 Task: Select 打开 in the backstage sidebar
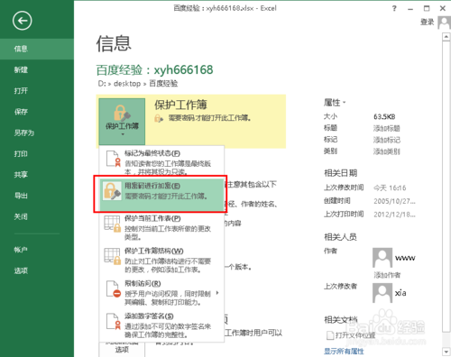tap(37, 91)
